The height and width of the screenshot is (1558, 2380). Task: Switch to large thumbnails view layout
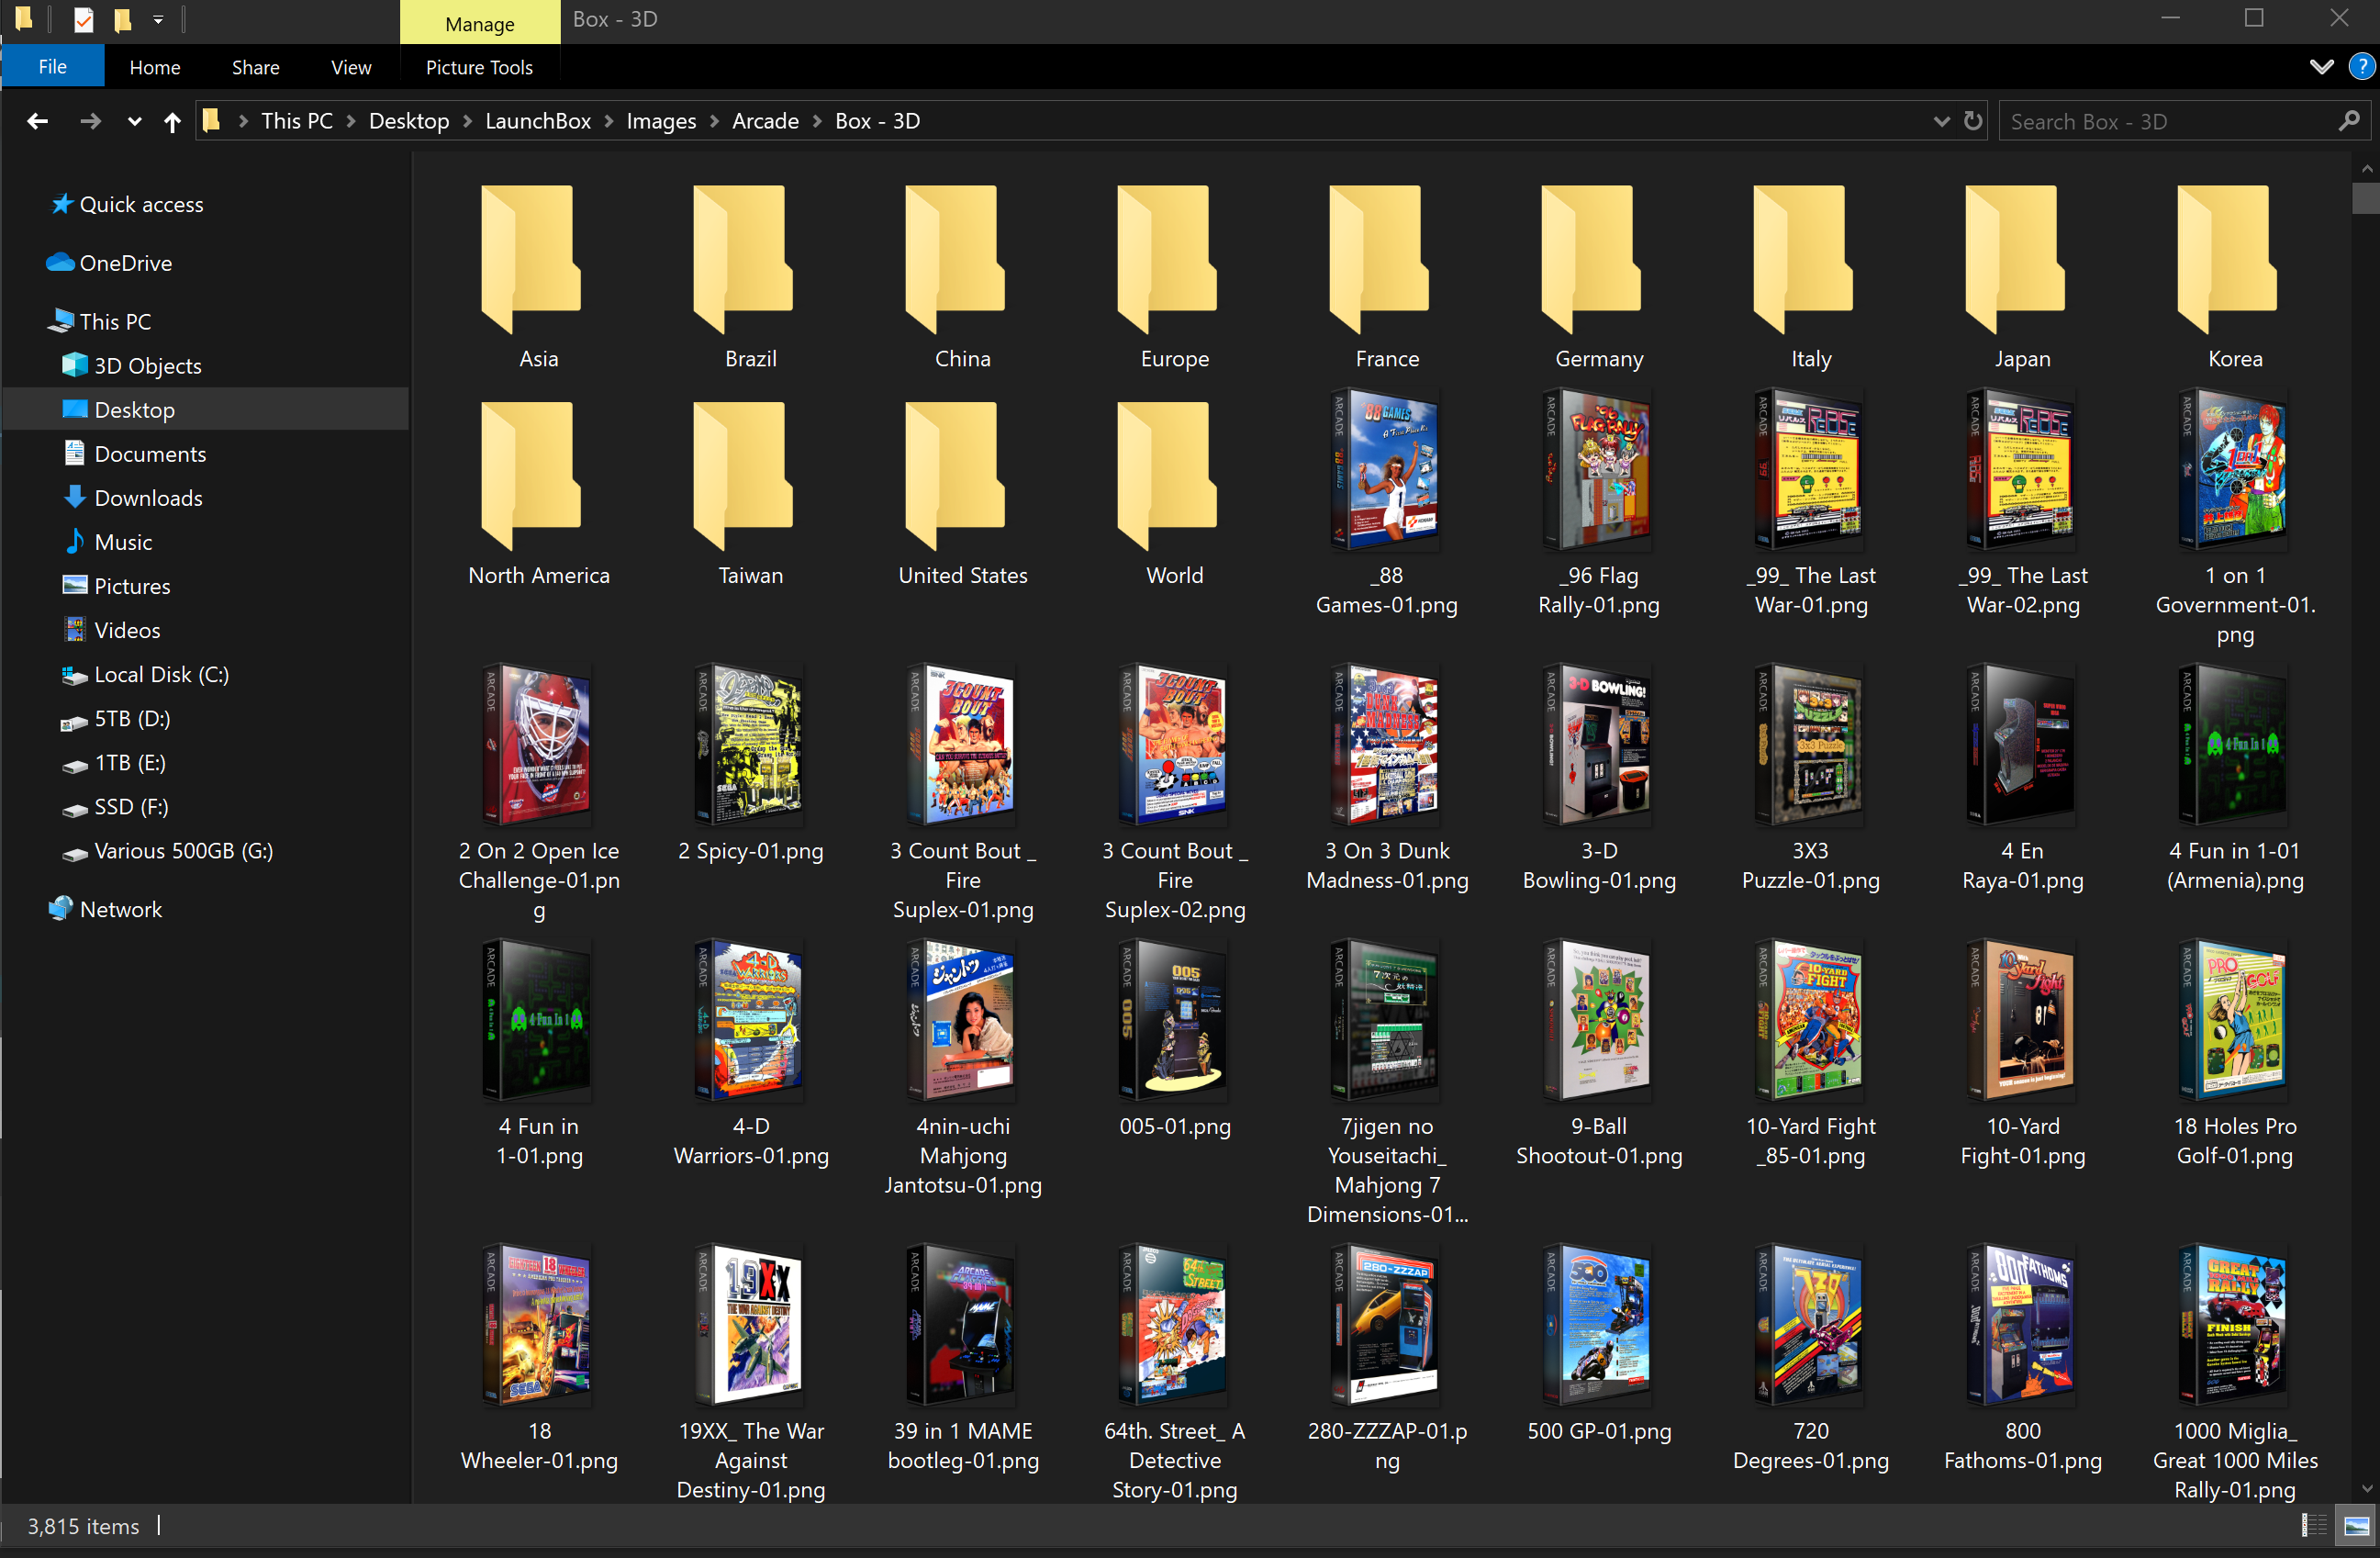[2356, 1525]
